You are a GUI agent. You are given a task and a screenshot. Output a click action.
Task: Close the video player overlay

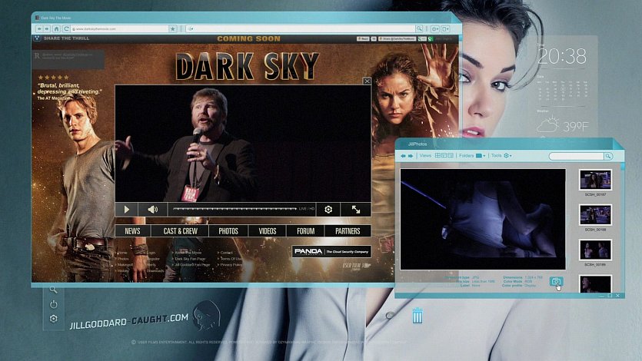tap(367, 81)
